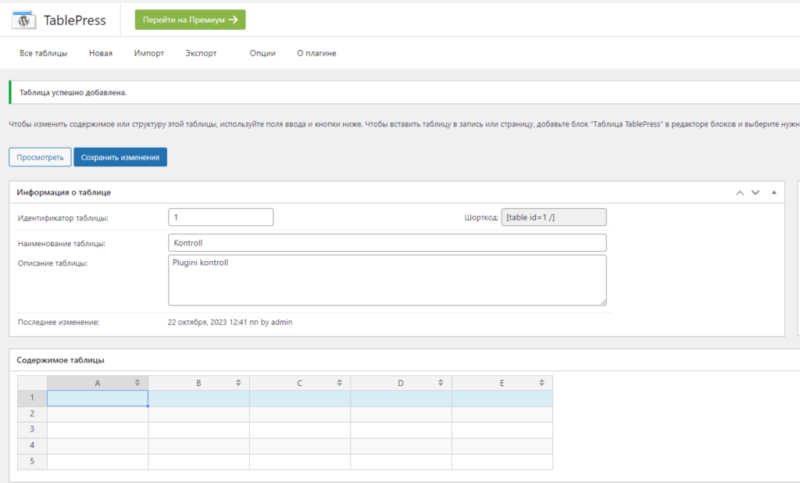Open the Новая tab
Image resolution: width=800 pixels, height=483 pixels.
pyautogui.click(x=101, y=53)
